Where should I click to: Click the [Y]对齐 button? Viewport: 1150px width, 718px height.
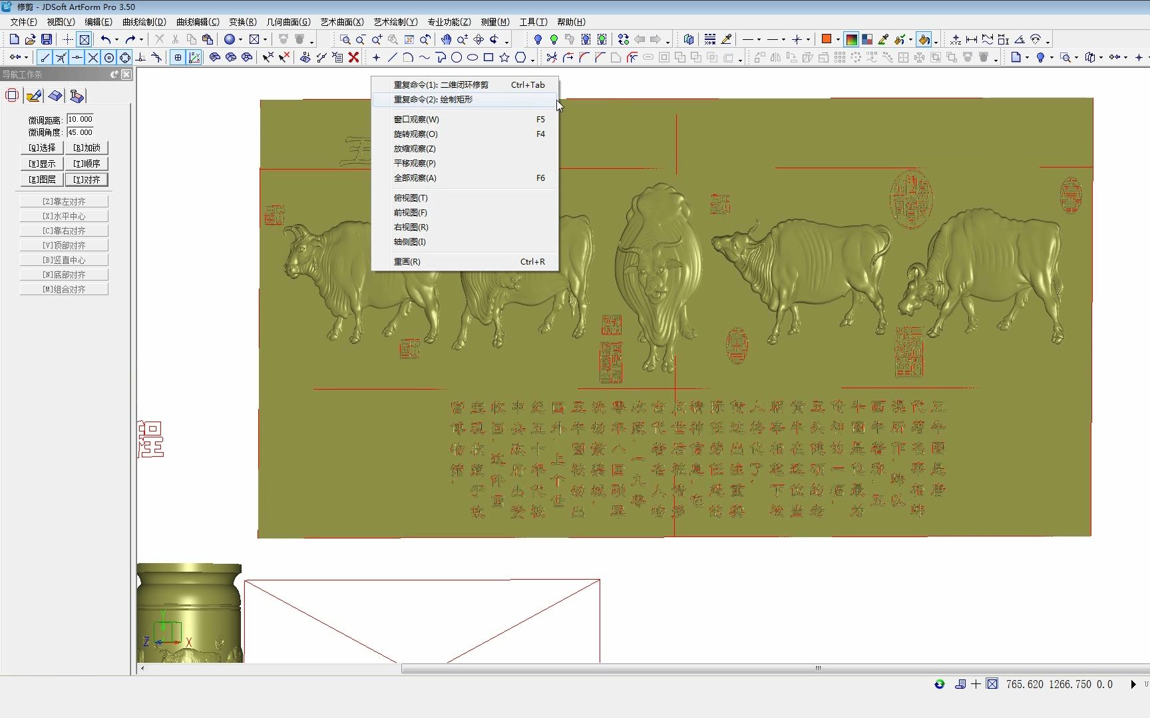coord(87,179)
